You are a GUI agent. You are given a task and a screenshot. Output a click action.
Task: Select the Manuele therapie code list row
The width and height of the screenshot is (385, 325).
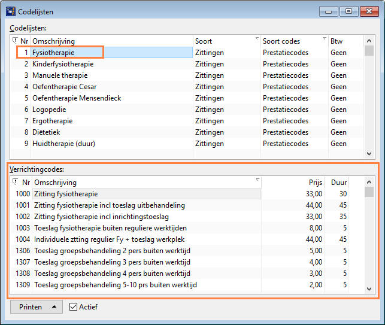60,75
